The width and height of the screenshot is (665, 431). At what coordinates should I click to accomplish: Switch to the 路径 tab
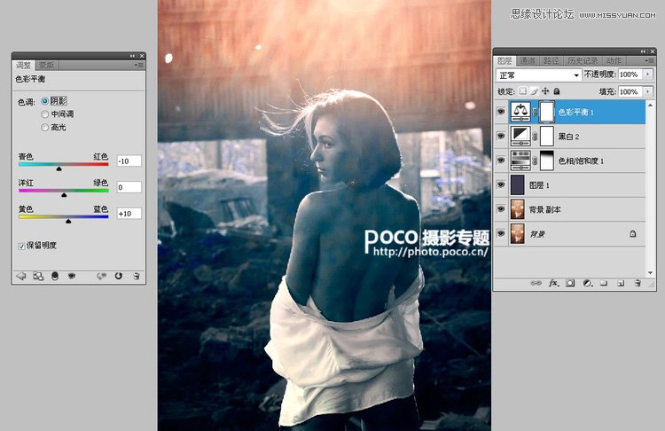(x=551, y=61)
